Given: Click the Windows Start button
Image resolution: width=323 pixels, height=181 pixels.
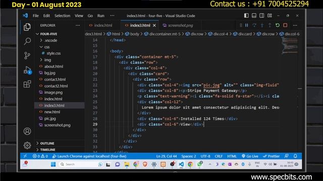Looking at the screenshot, I should [x=53, y=164].
